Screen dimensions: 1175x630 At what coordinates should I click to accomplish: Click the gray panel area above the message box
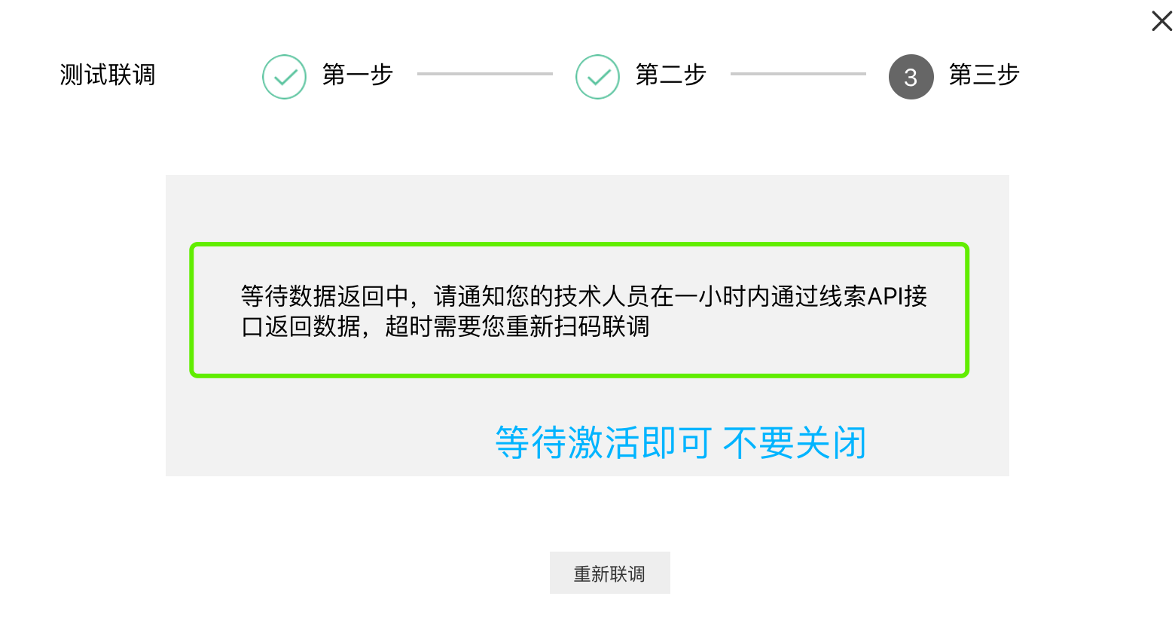(587, 209)
